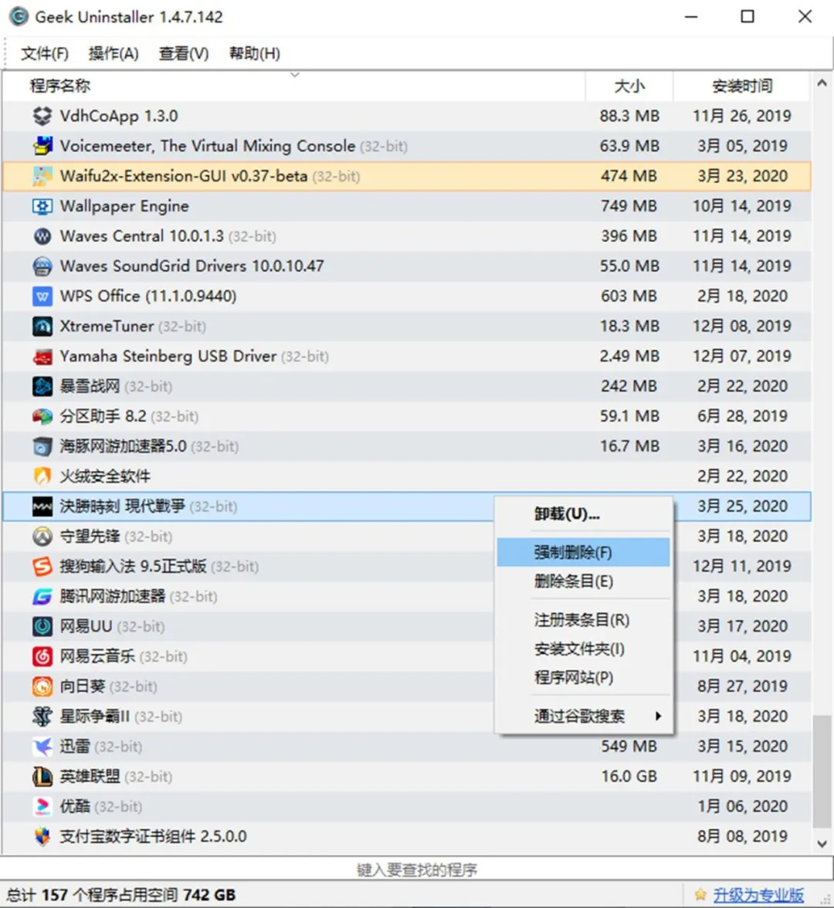Click the 749 MB size cell
This screenshot has height=908, width=834.
pos(629,206)
